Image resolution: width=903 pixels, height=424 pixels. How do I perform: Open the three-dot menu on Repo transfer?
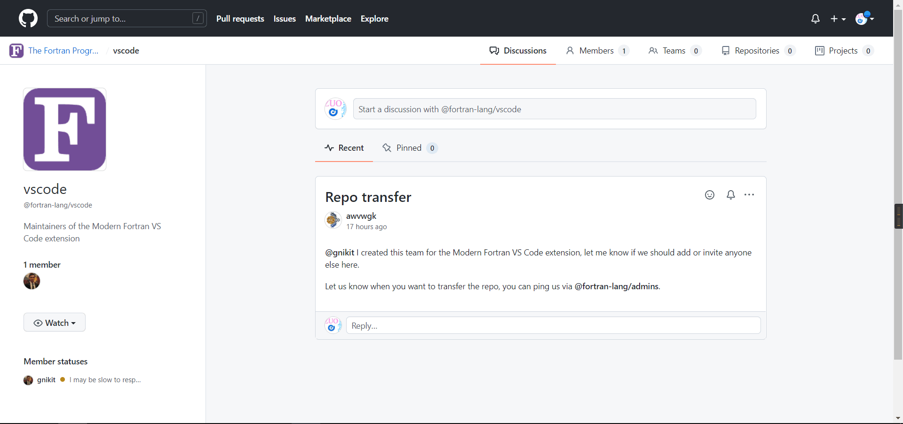[749, 195]
